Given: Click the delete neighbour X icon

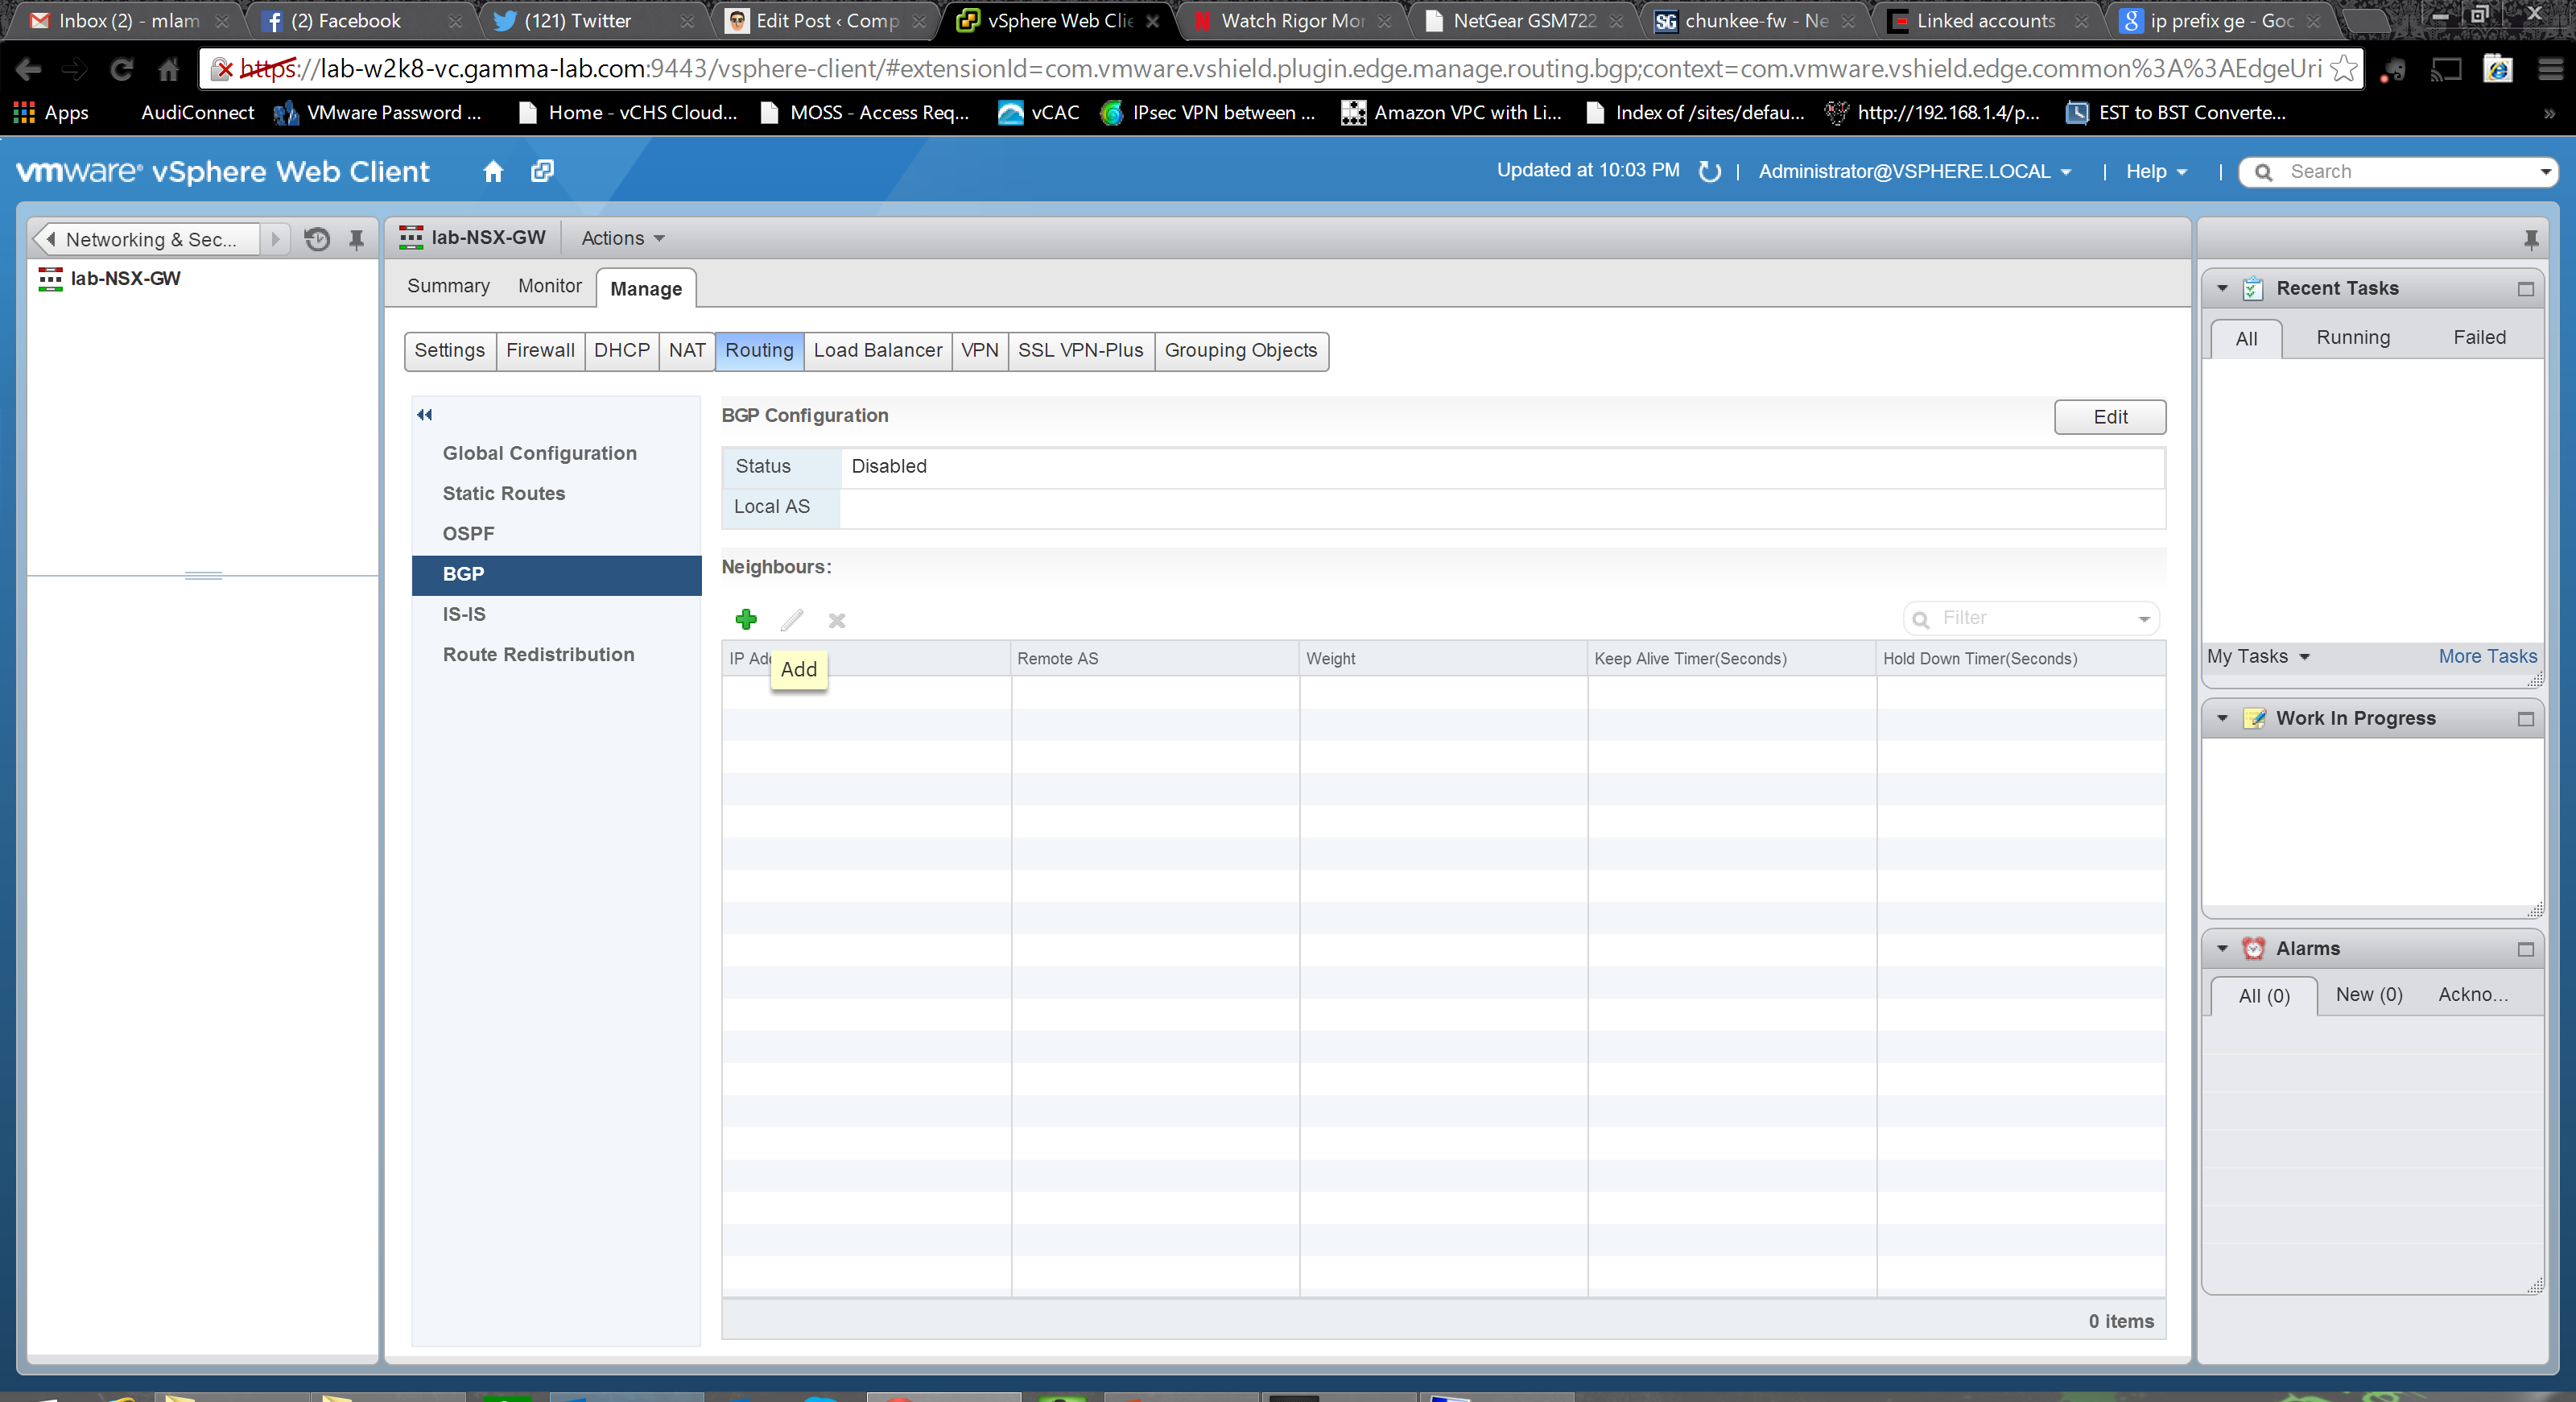Looking at the screenshot, I should (x=837, y=621).
